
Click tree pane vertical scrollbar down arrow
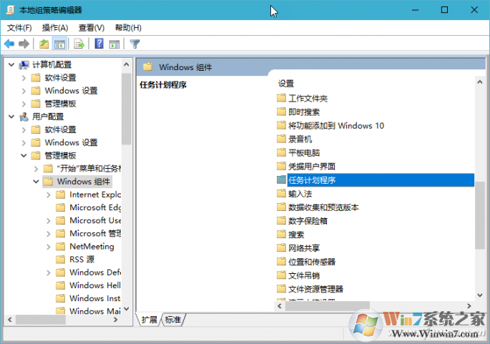pos(126,309)
